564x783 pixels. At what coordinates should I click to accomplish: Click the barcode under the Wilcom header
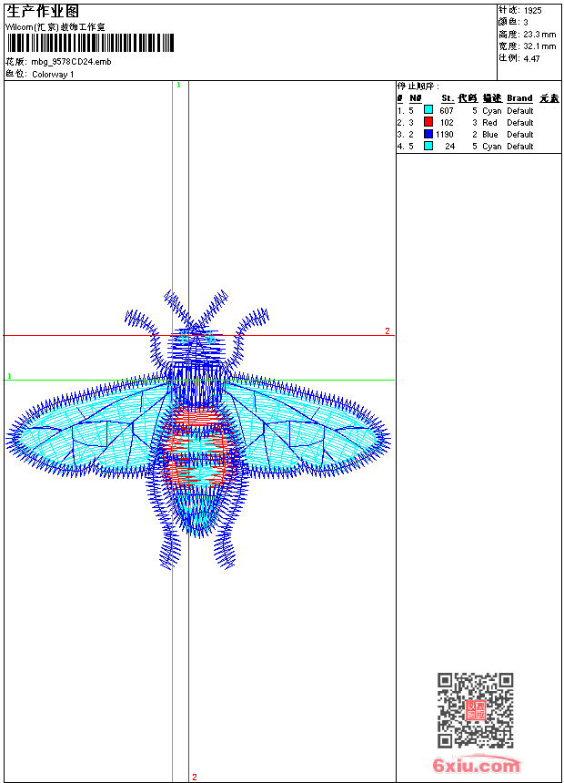90,43
